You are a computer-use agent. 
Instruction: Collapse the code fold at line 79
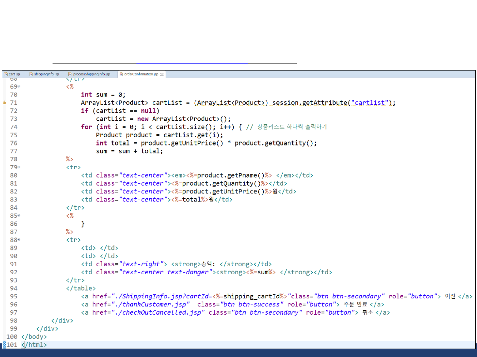pos(19,167)
